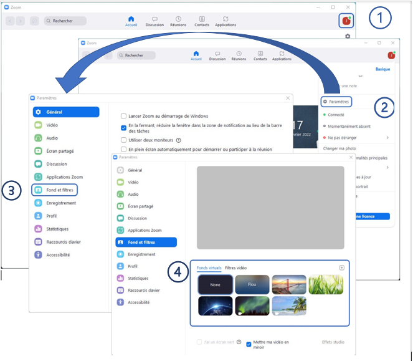Open Discussion tab in the top Zoom window
The image size is (413, 361).
pyautogui.click(x=154, y=21)
